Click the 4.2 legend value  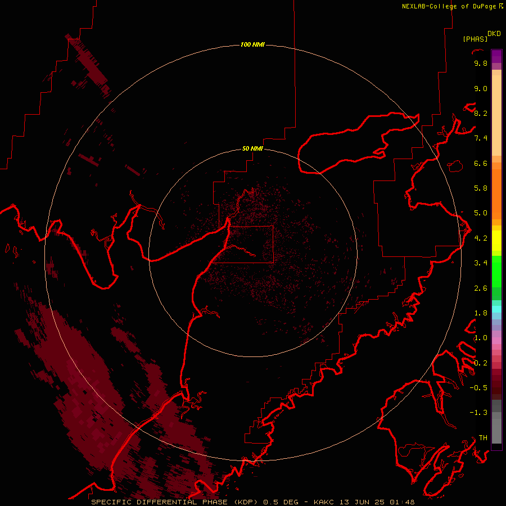pos(481,238)
